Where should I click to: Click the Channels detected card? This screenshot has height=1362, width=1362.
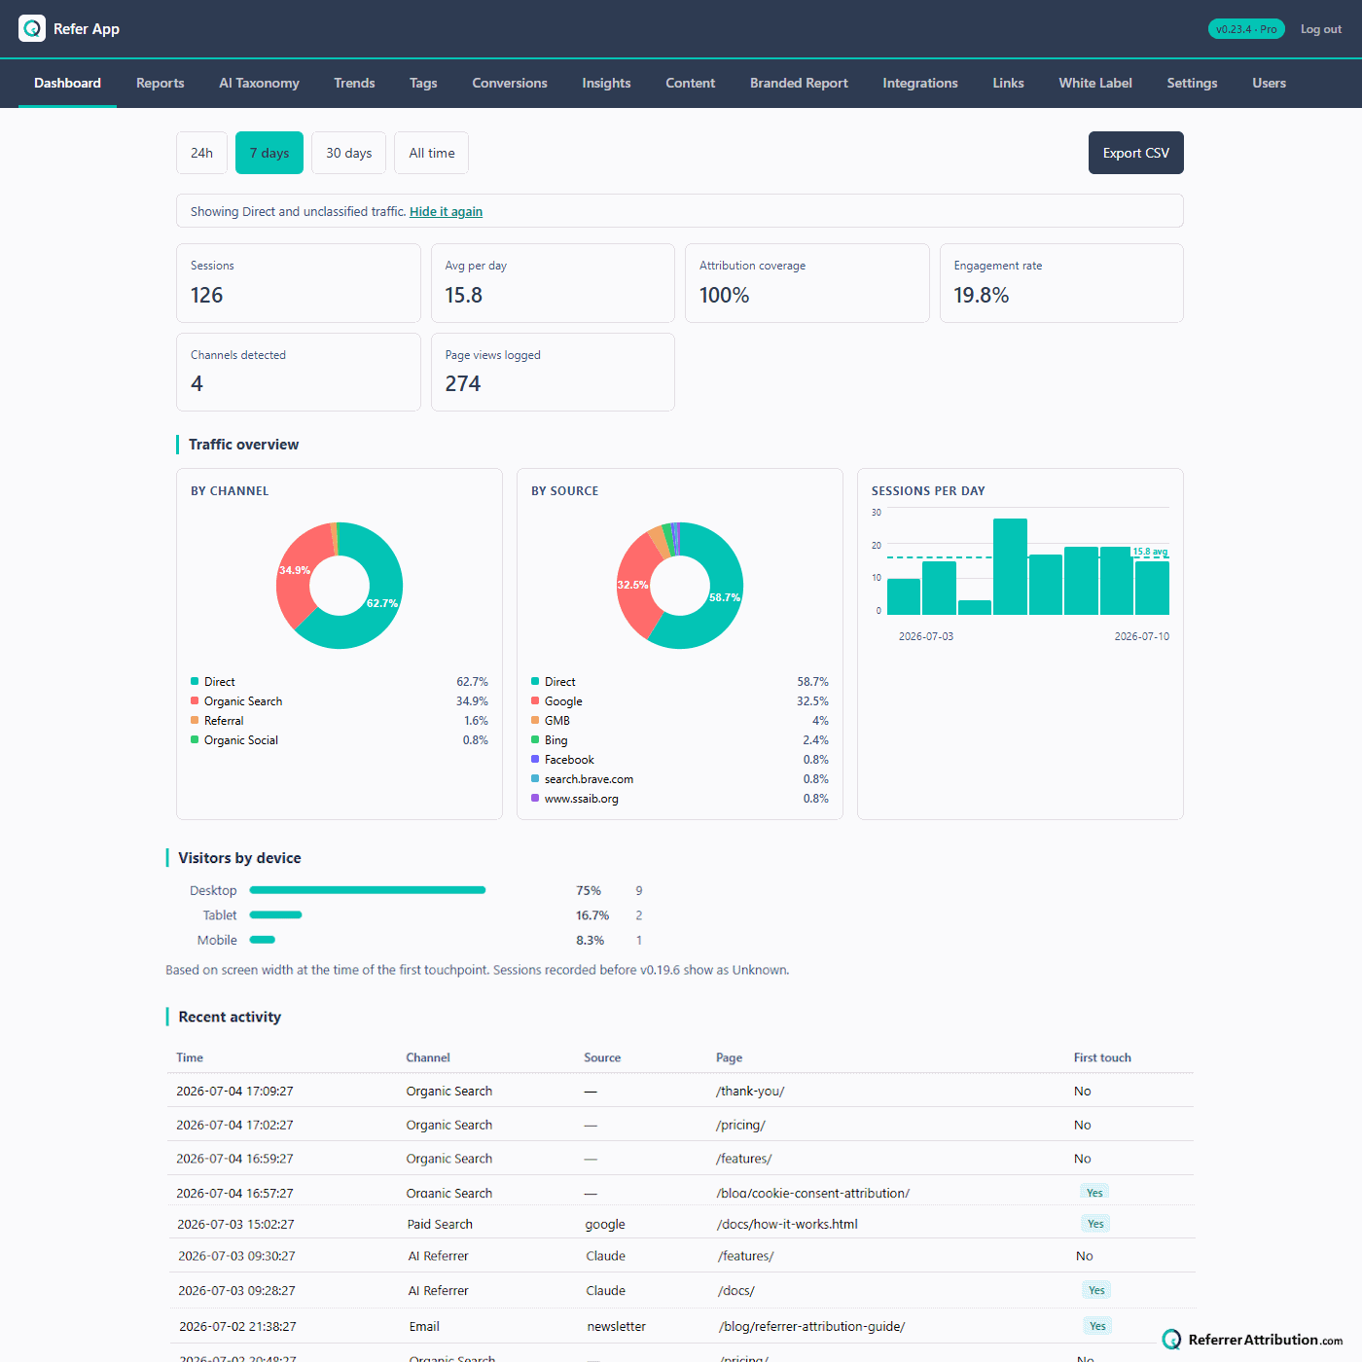[298, 372]
